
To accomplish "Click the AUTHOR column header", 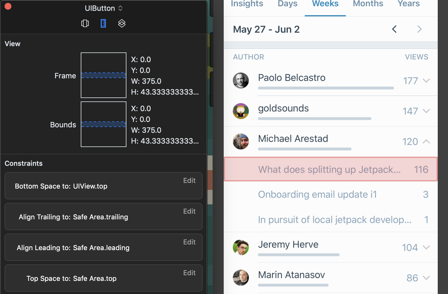I will click(249, 57).
